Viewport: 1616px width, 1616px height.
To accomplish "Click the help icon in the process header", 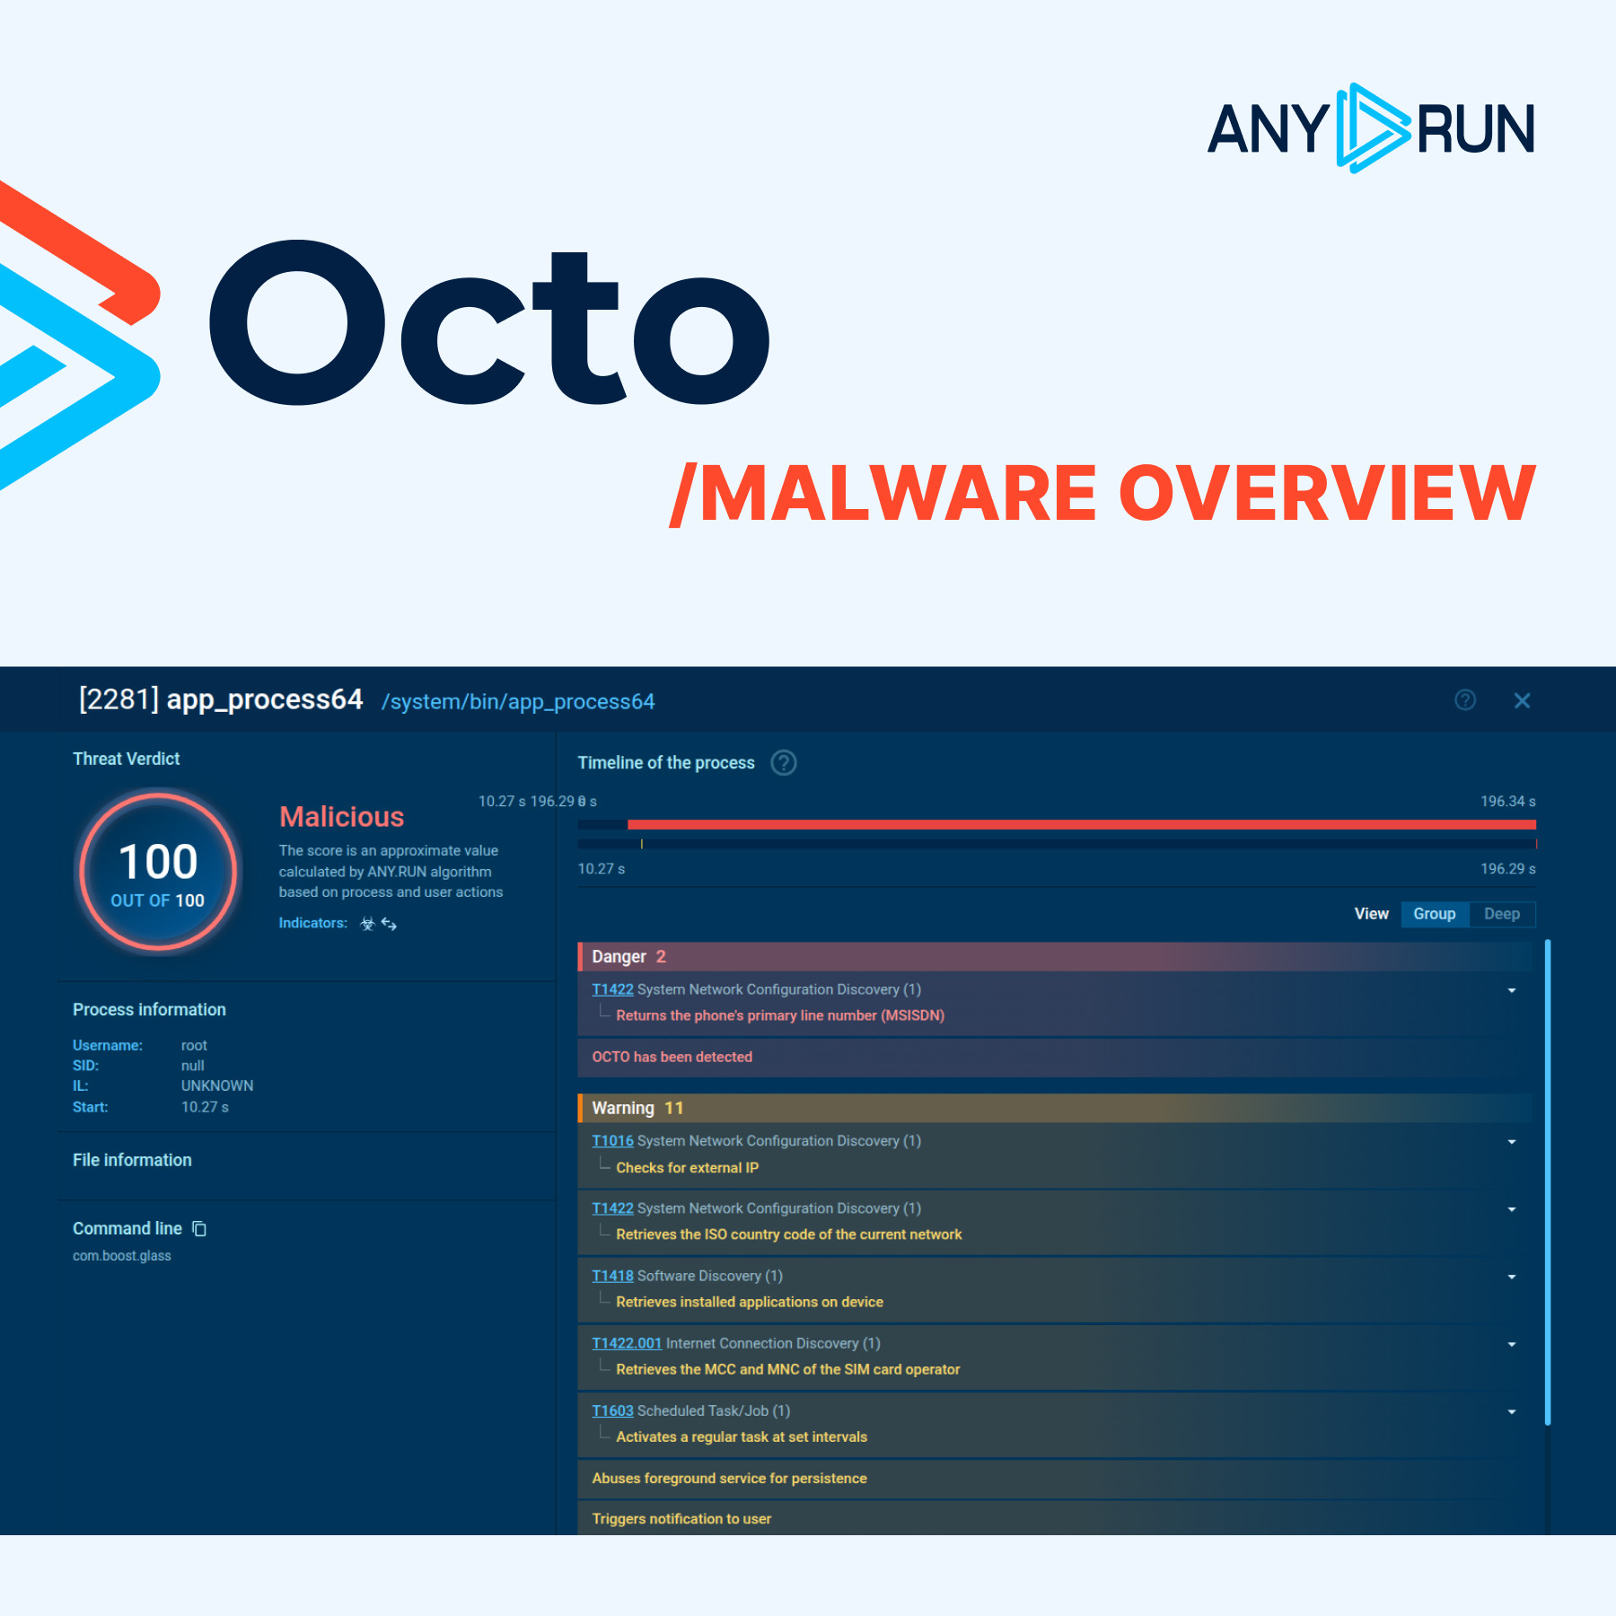I will (x=1465, y=700).
